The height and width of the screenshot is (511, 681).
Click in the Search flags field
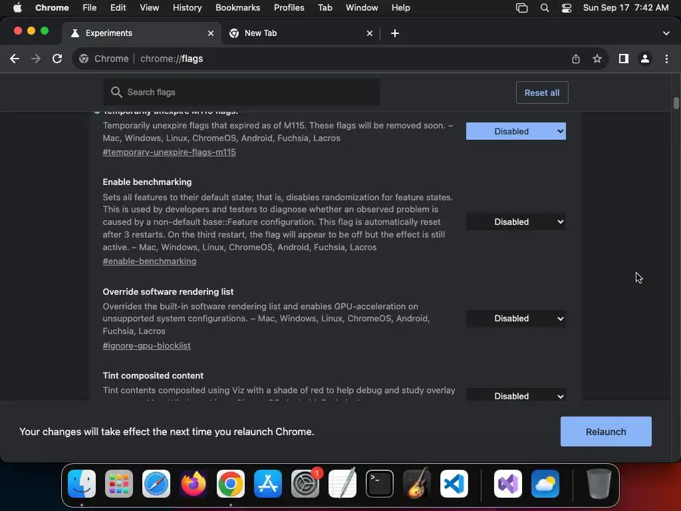(x=241, y=92)
